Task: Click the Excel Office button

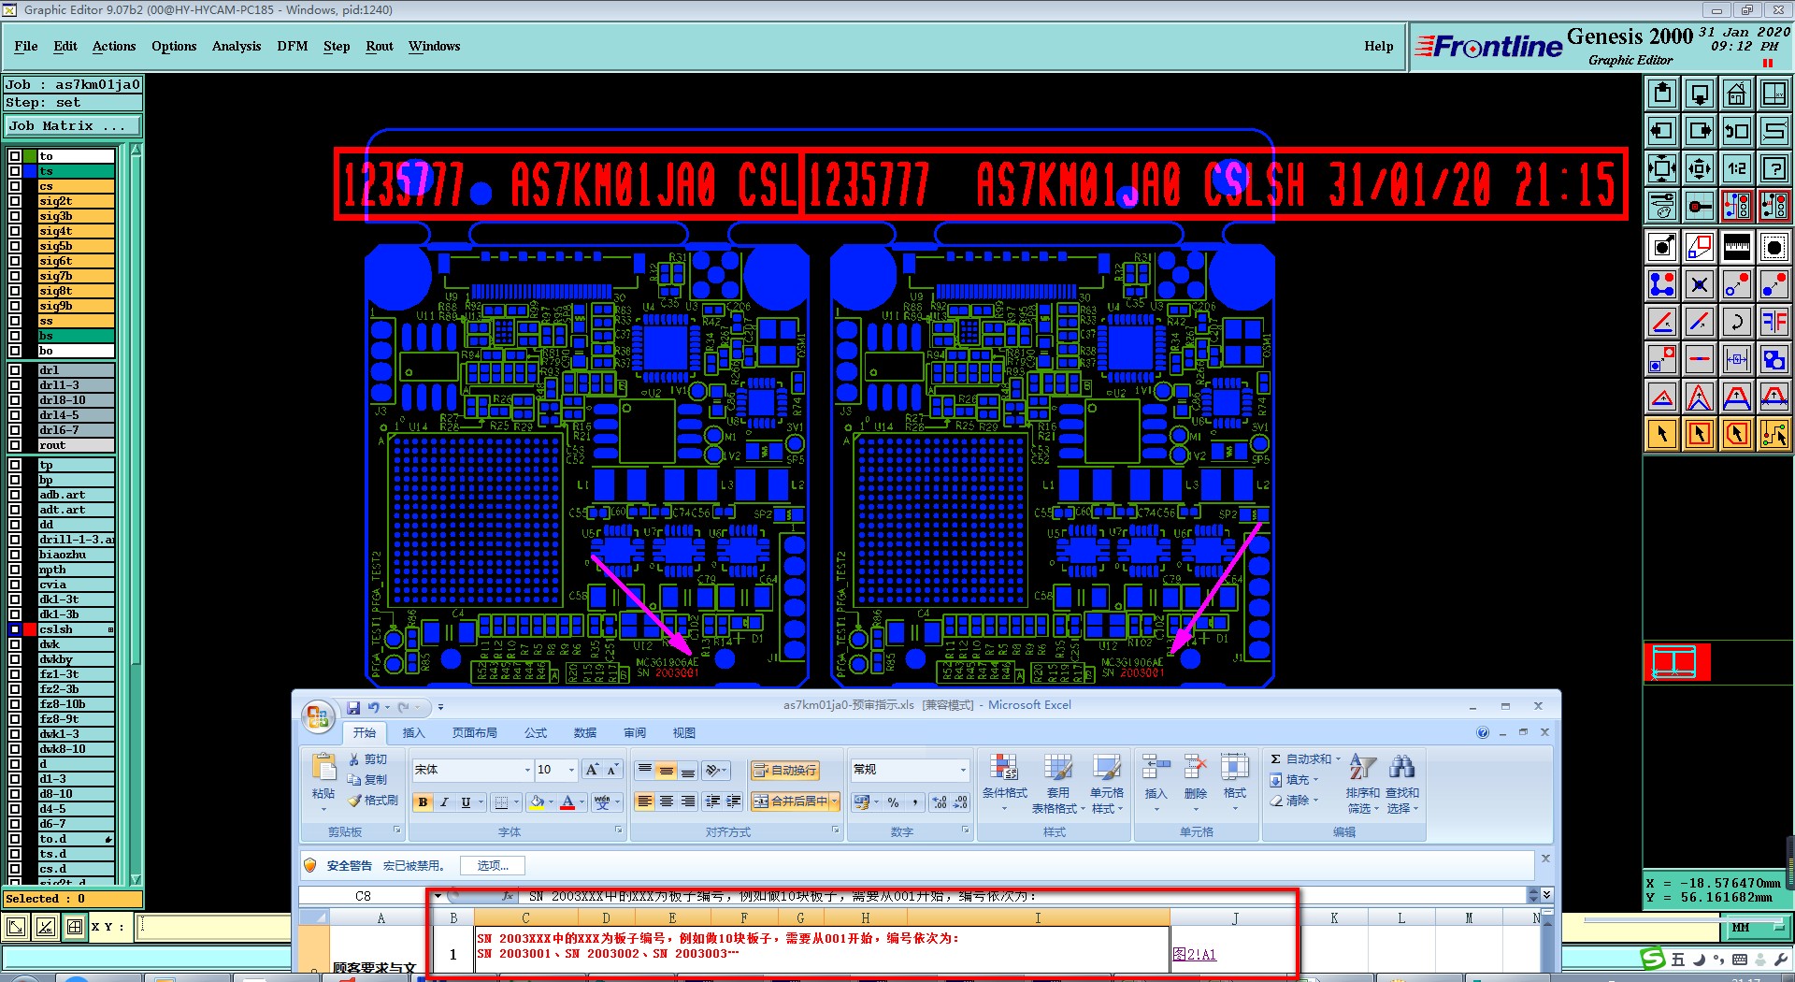Action: tap(318, 716)
